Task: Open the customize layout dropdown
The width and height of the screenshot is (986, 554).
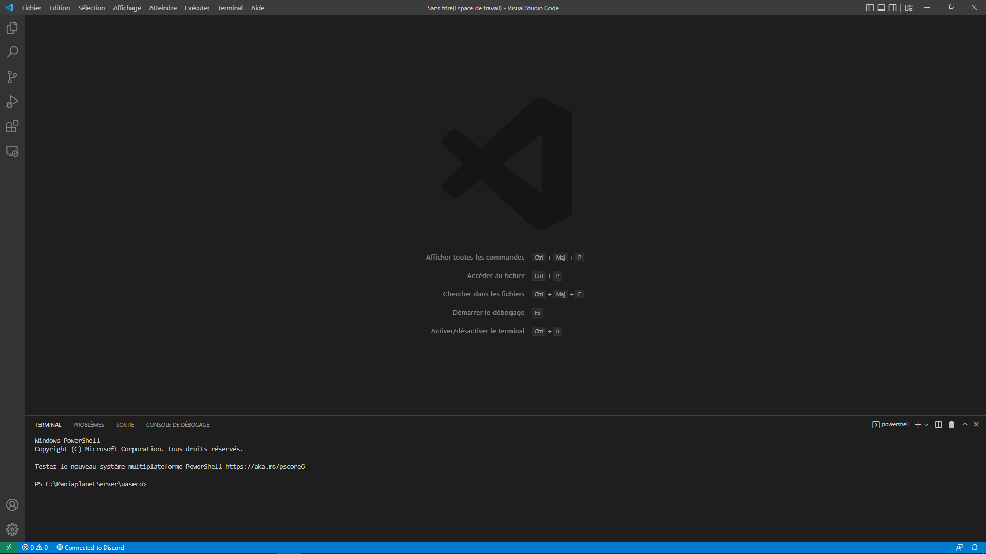Action: pyautogui.click(x=908, y=7)
